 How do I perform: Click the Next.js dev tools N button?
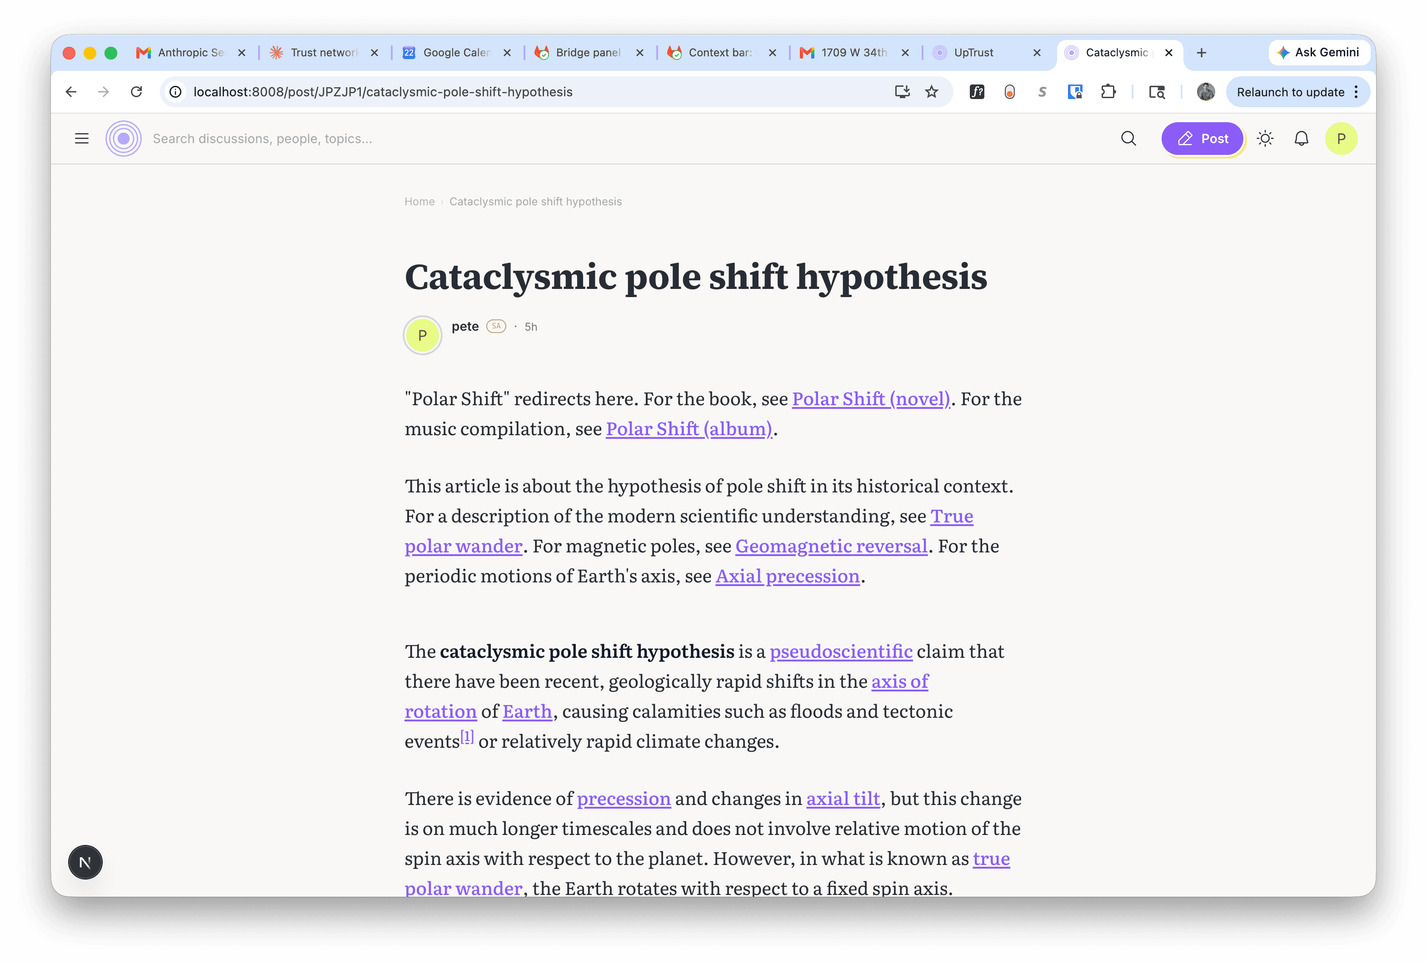(x=85, y=862)
